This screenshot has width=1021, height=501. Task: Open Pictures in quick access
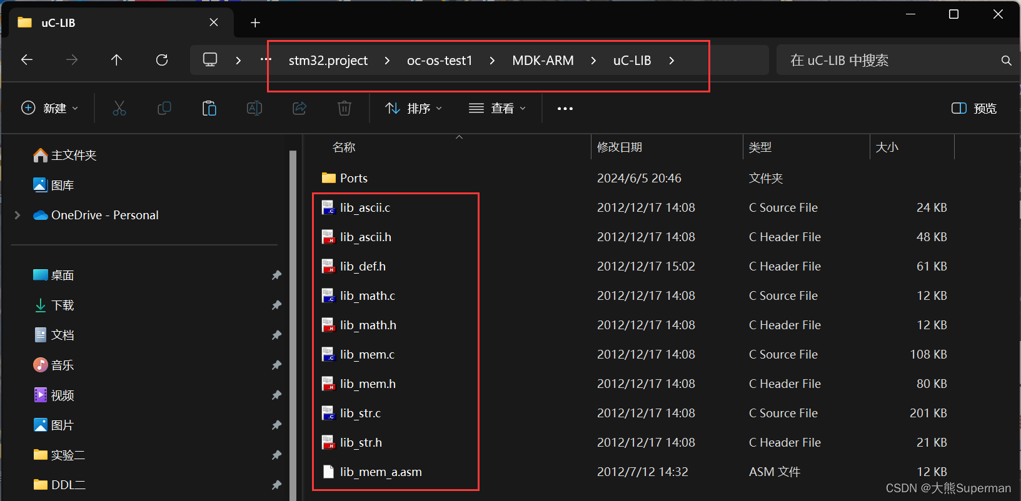pyautogui.click(x=53, y=425)
